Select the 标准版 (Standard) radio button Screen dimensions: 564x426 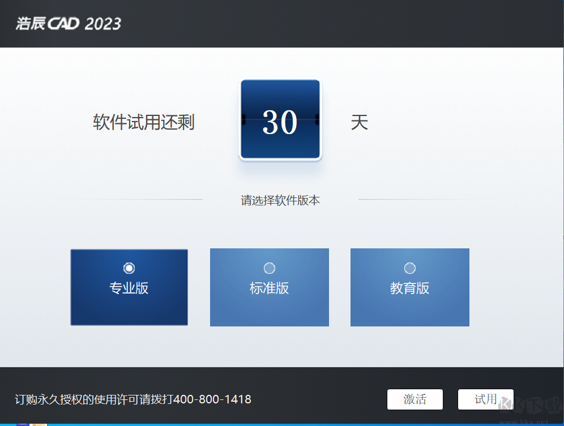[269, 268]
